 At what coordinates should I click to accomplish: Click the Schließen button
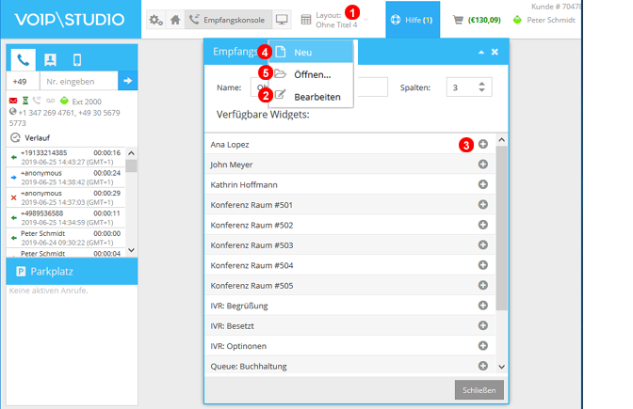click(479, 389)
